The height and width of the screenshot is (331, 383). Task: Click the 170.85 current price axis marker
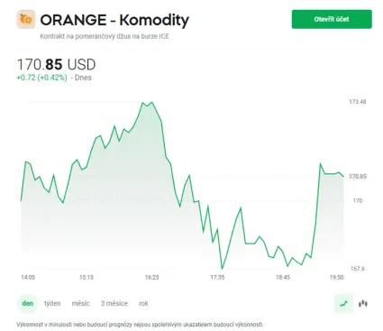(358, 177)
